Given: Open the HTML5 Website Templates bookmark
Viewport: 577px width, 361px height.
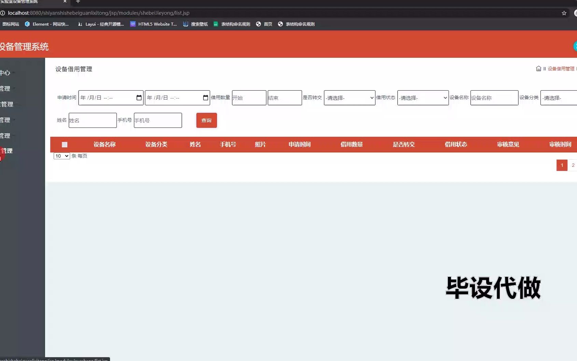Looking at the screenshot, I should [x=153, y=24].
